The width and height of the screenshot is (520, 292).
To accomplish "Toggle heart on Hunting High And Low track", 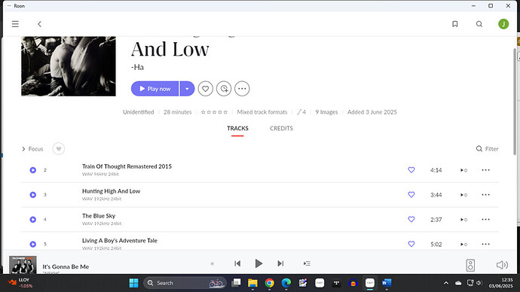I will tap(411, 195).
